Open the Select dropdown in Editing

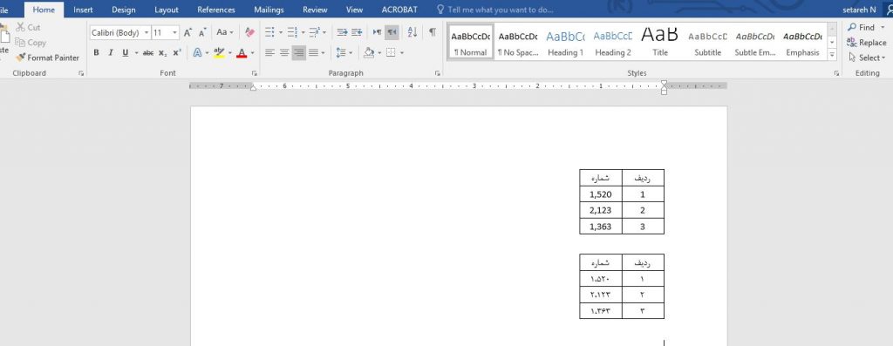867,58
